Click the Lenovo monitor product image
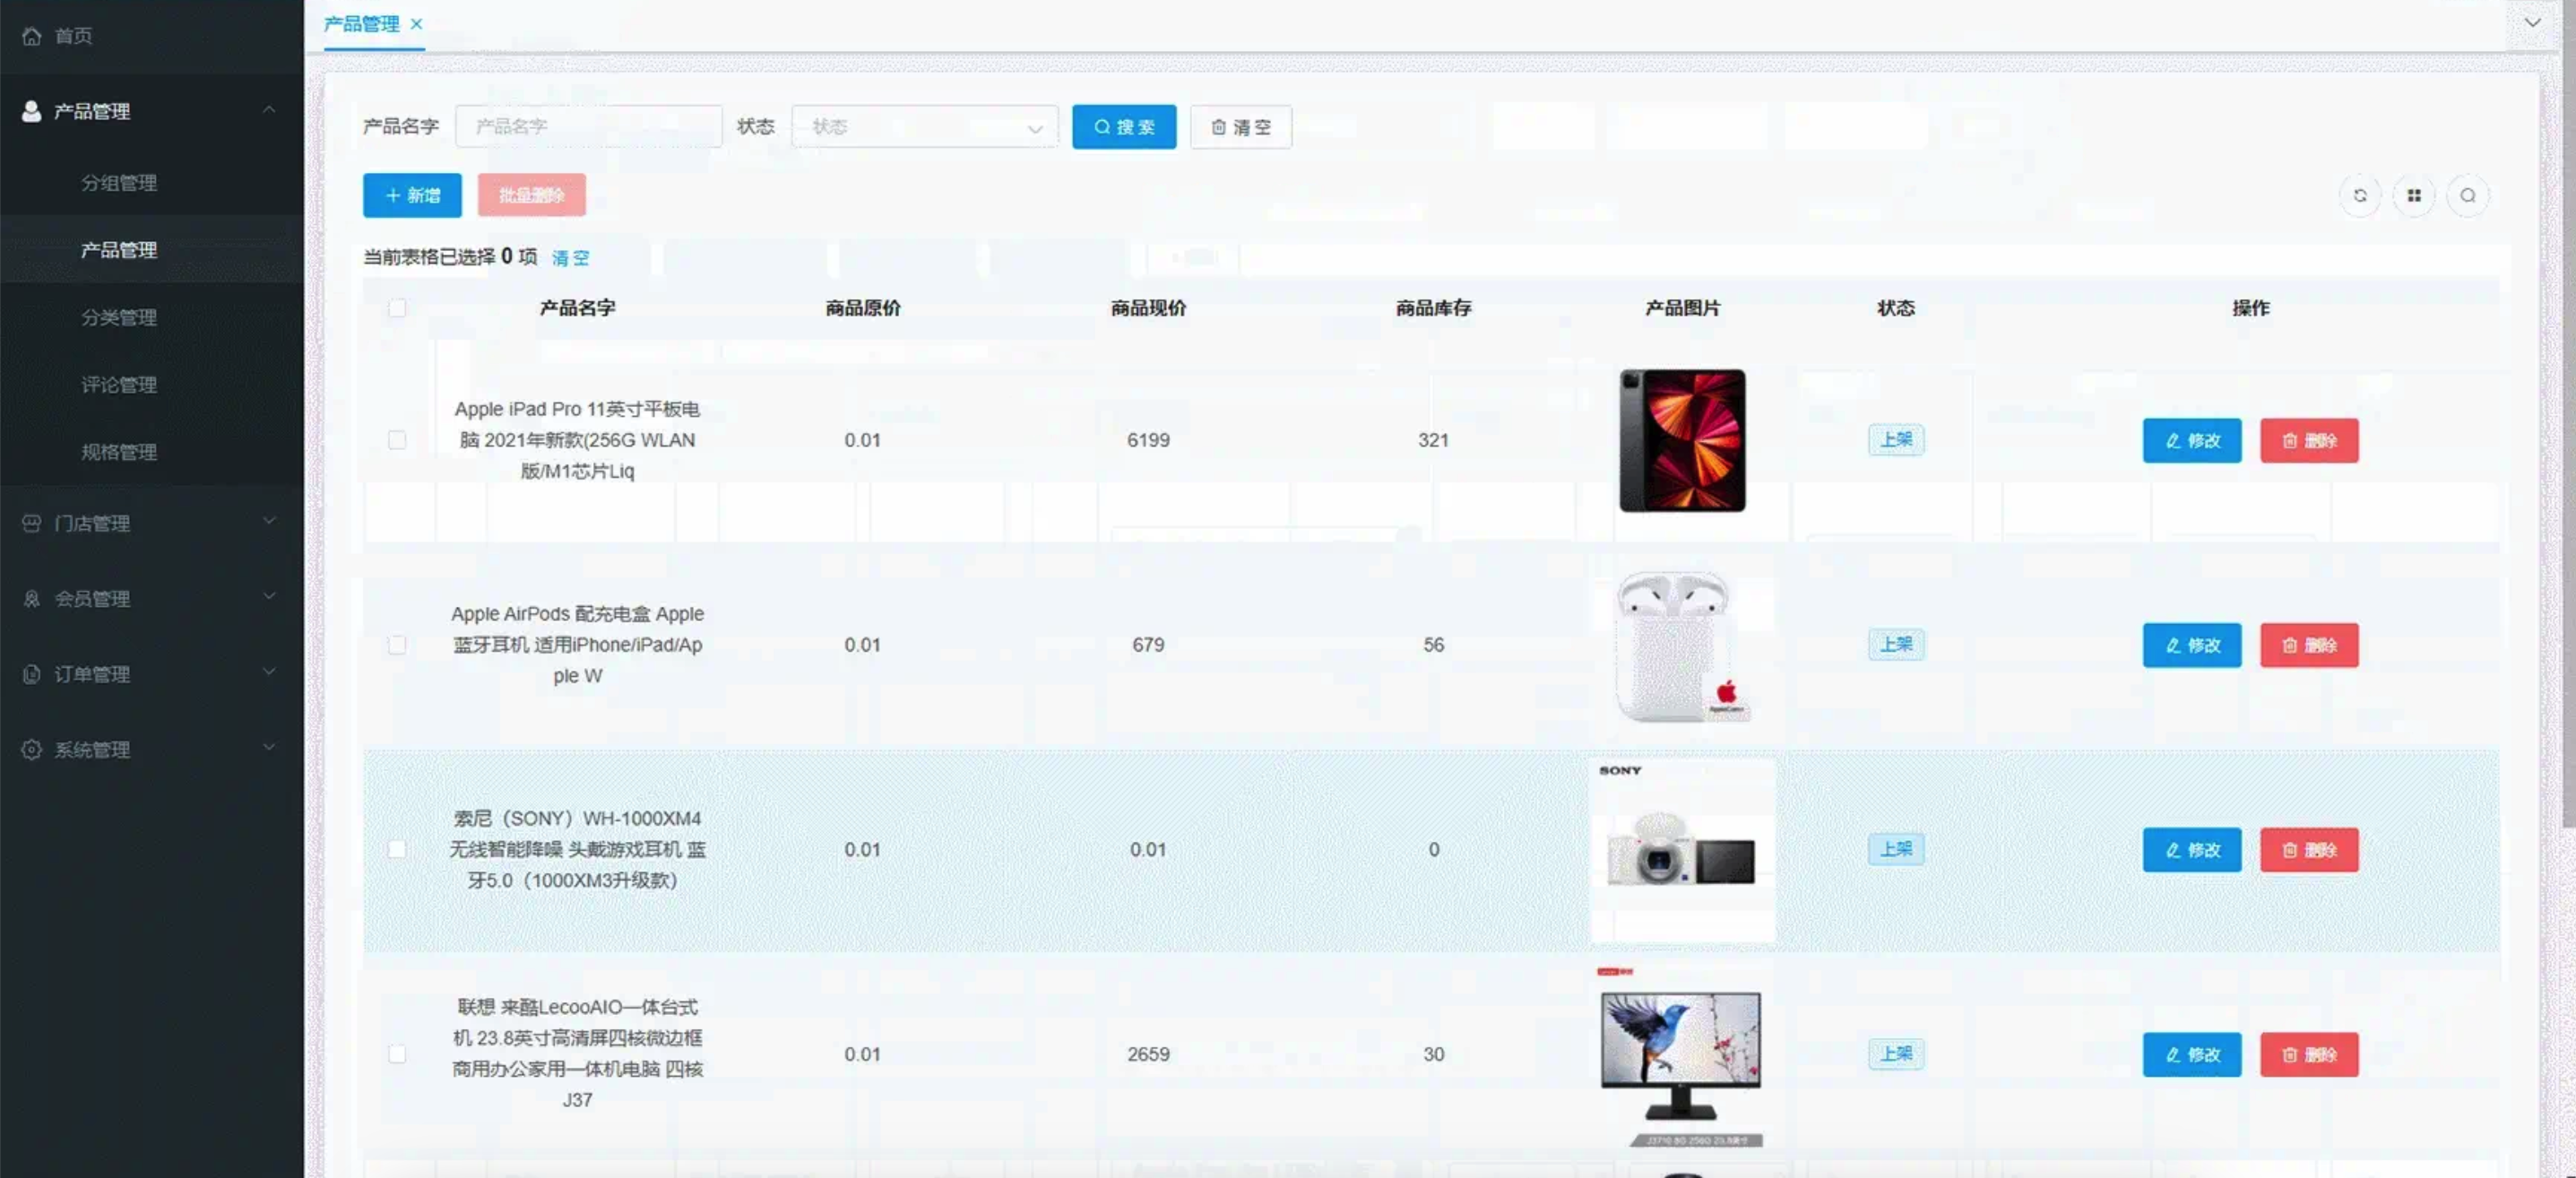This screenshot has height=1178, width=2576. click(1683, 1056)
